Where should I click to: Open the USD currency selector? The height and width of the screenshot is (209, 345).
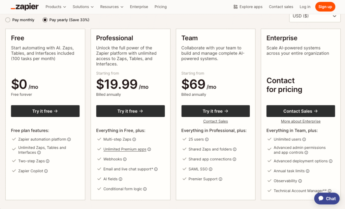[314, 16]
